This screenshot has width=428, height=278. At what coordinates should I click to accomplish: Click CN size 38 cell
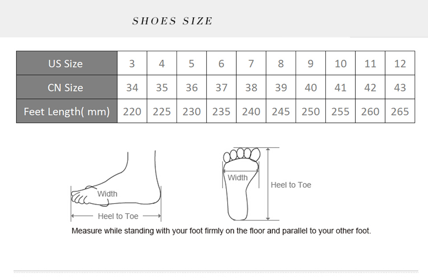point(251,88)
